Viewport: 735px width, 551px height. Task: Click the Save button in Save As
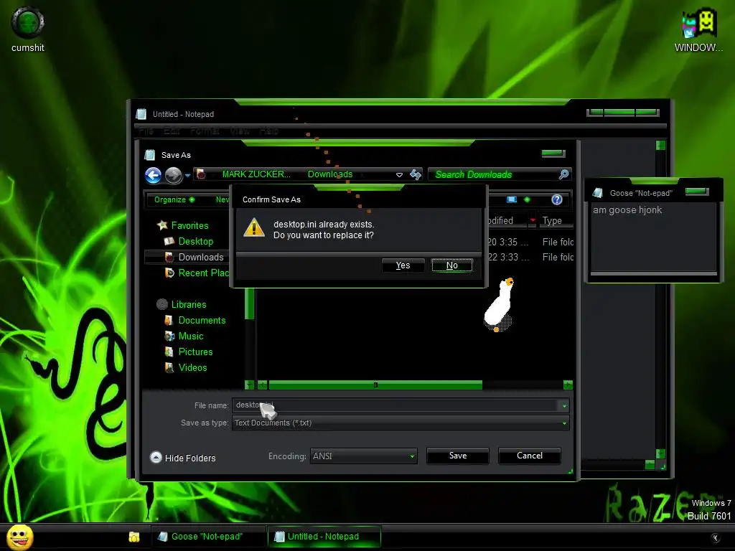[x=457, y=456]
